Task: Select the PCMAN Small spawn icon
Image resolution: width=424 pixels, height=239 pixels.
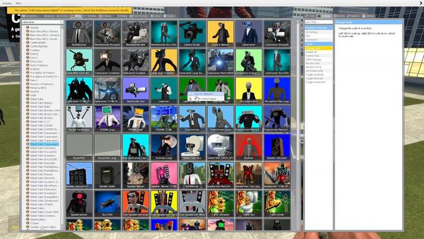Action: point(135,119)
